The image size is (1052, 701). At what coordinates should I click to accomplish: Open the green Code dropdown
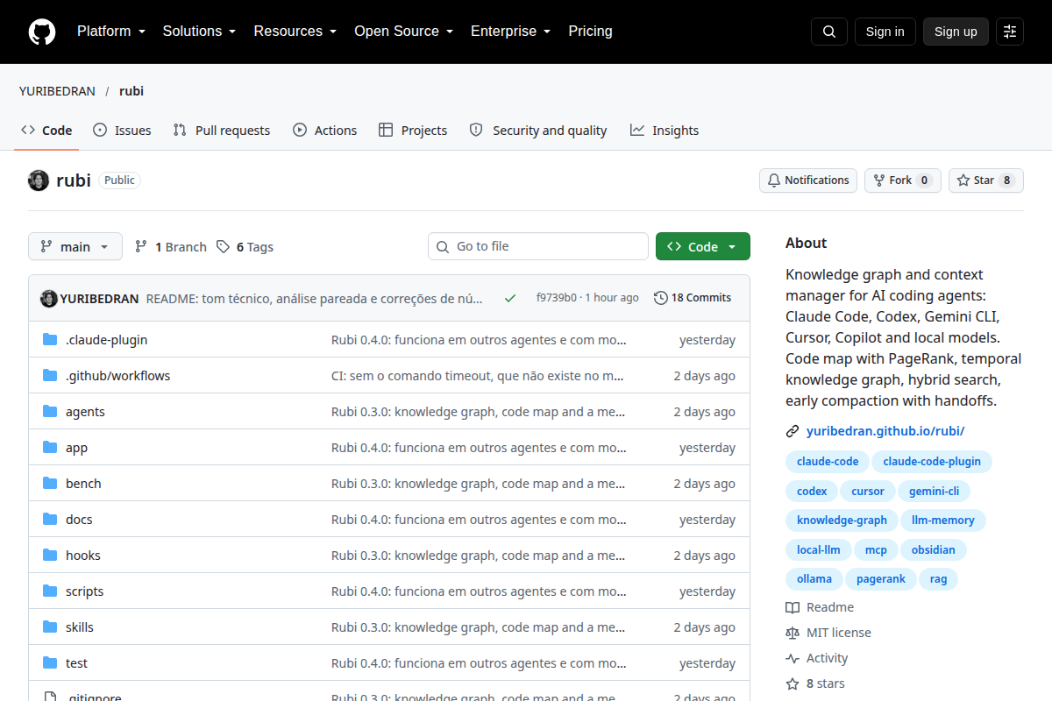[703, 246]
